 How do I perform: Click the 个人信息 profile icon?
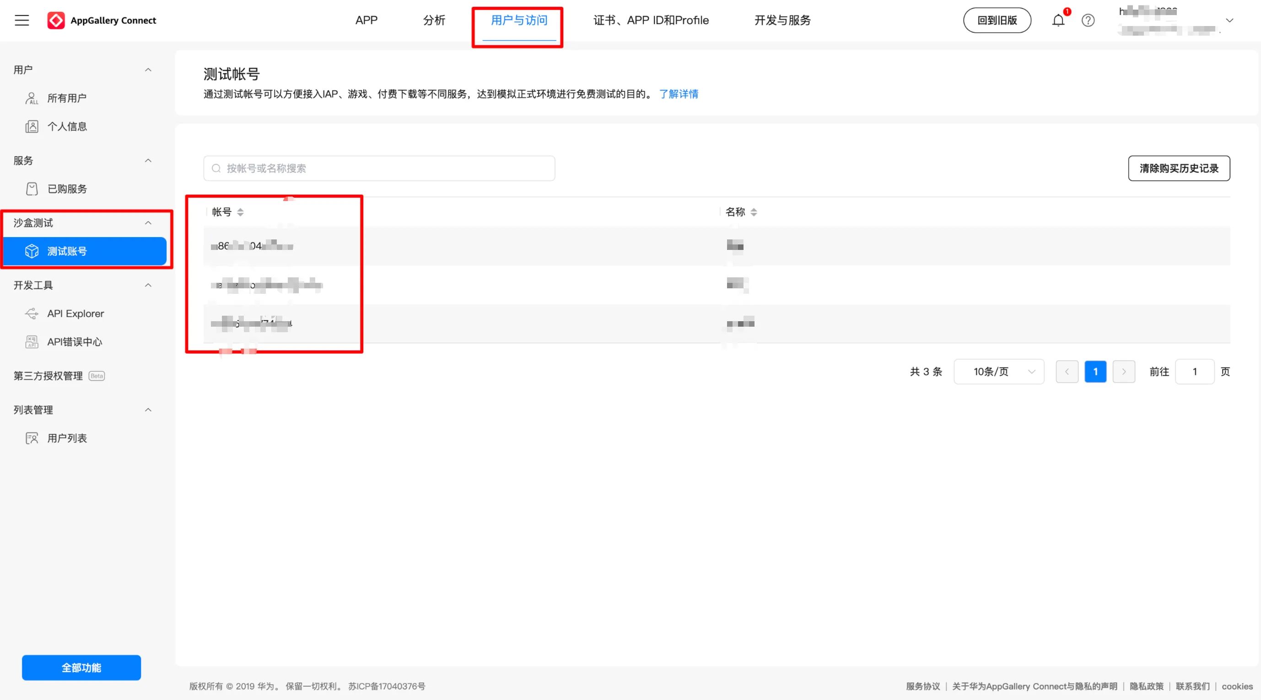pyautogui.click(x=32, y=127)
